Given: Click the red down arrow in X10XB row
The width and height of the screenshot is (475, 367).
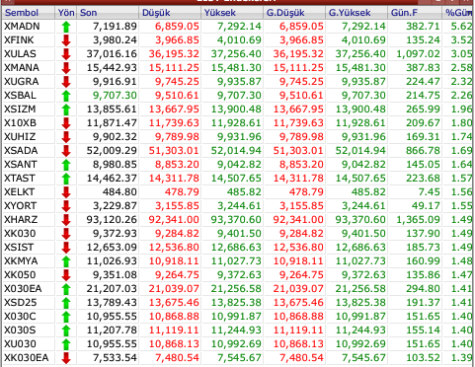Looking at the screenshot, I should 66,123.
